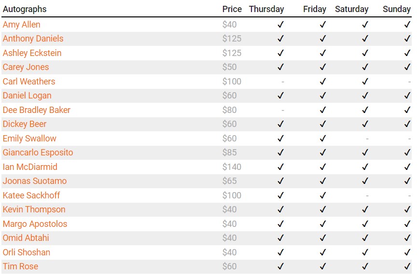The height and width of the screenshot is (279, 418).
Task: Click Anthony Daniels' Sunday checkmark
Action: (x=408, y=39)
